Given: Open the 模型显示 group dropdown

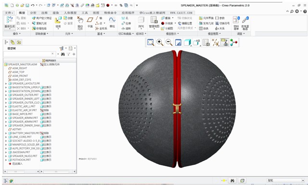Looking at the screenshot, I should point(172,34).
